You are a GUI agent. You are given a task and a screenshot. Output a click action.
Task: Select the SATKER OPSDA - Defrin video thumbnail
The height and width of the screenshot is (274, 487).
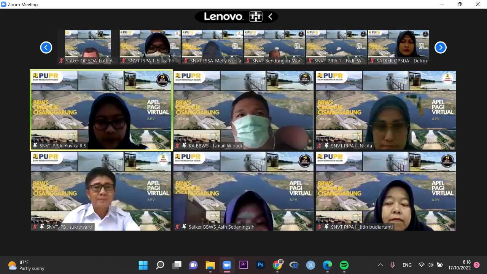pos(398,47)
